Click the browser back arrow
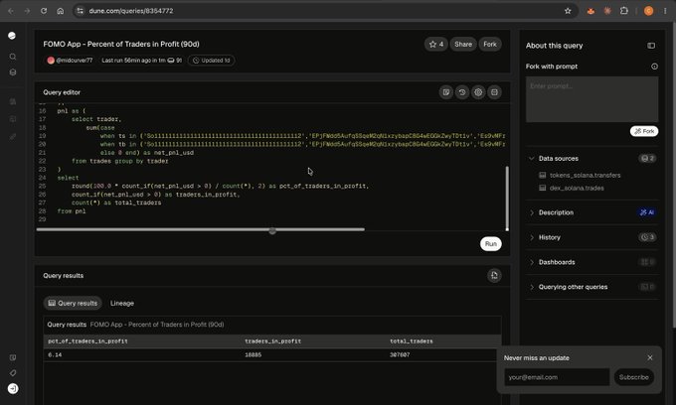Viewport: 676px width, 405px height. coord(11,11)
